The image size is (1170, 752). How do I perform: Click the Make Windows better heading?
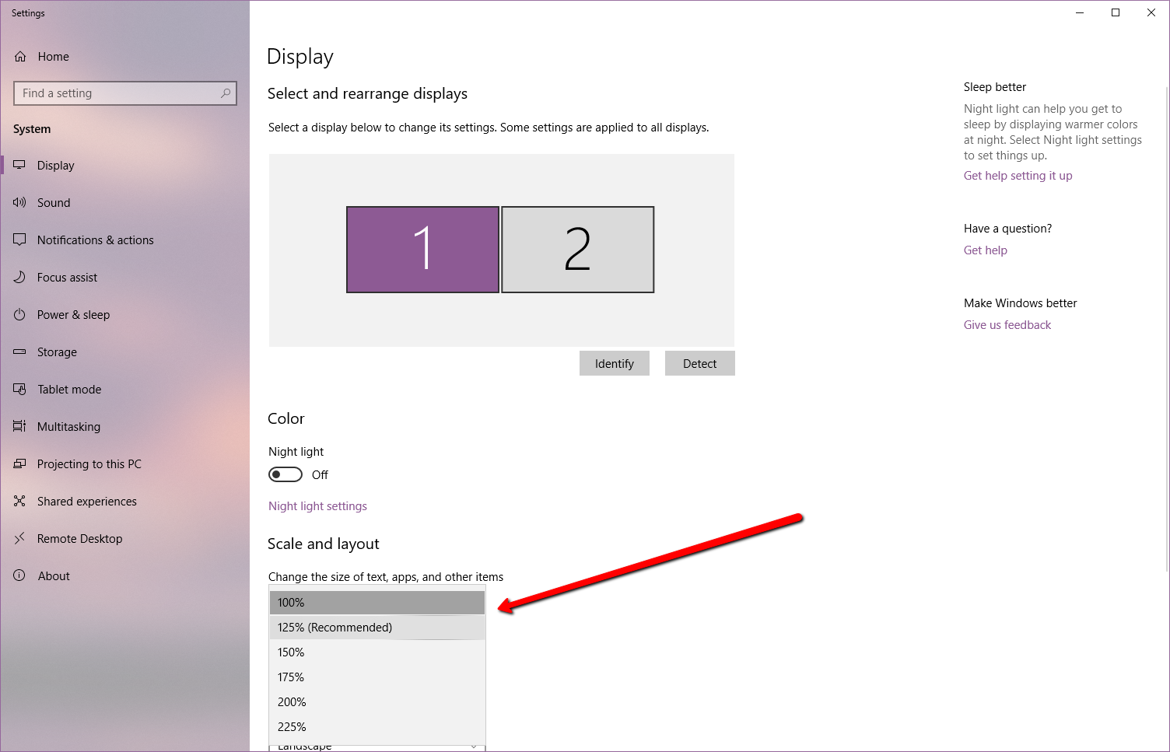[x=1021, y=303]
